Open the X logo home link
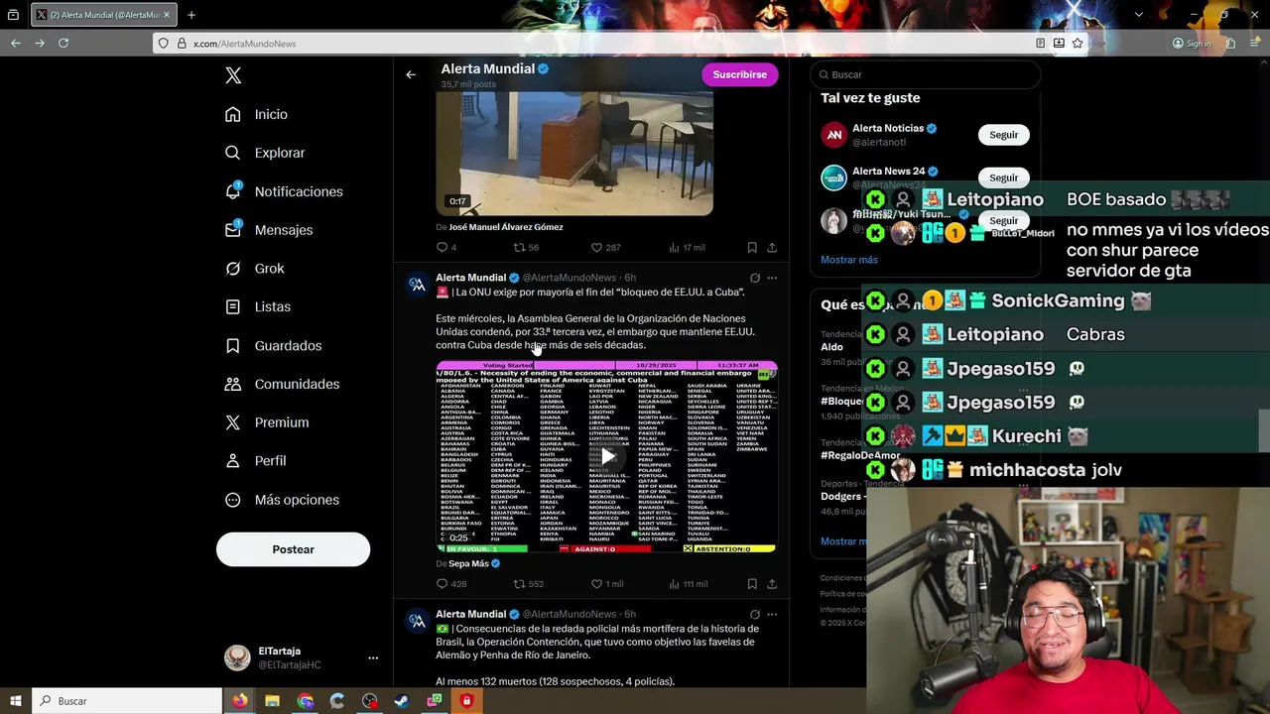The width and height of the screenshot is (1270, 714). (233, 75)
